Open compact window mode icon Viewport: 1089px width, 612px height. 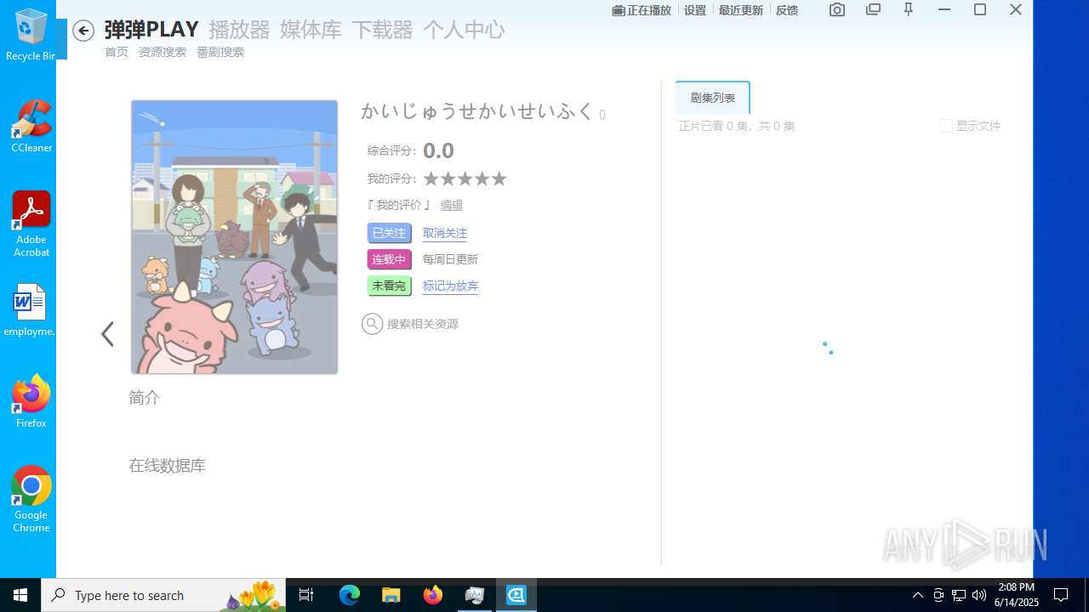pyautogui.click(x=873, y=10)
